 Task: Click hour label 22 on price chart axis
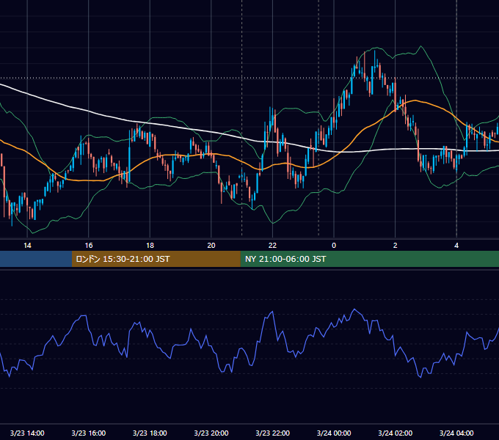pyautogui.click(x=273, y=246)
